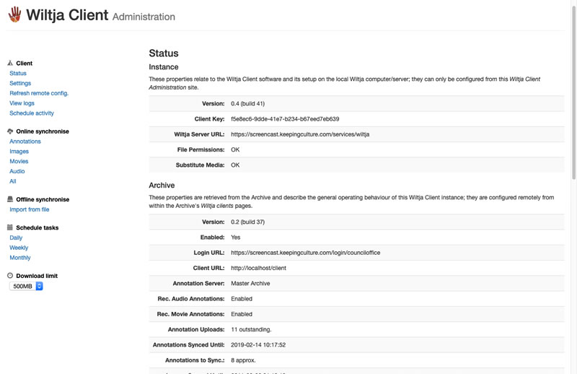Click the File Permissions OK value
577x374 pixels.
click(x=235, y=149)
